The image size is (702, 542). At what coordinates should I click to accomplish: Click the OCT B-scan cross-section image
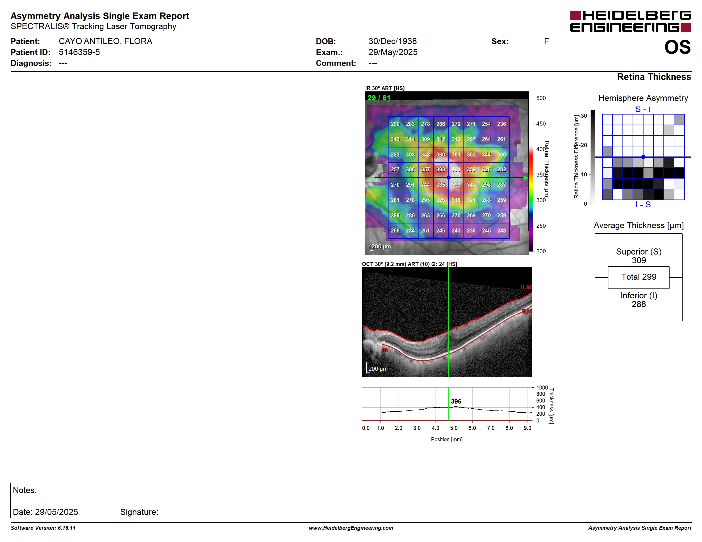click(447, 322)
